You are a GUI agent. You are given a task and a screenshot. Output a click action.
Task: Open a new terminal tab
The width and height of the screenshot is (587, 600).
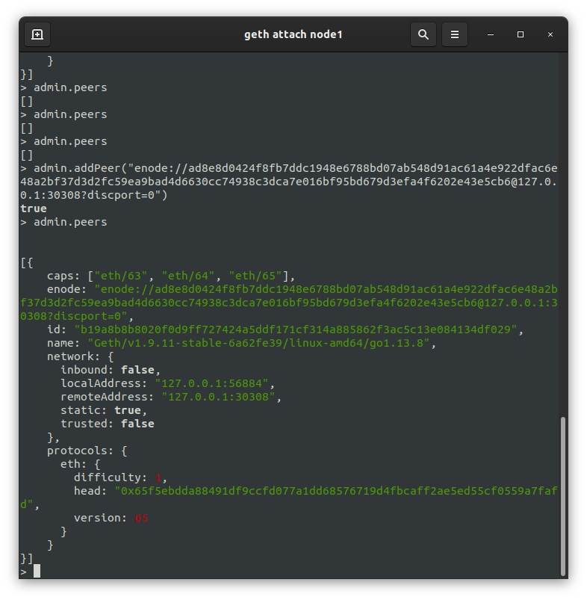tap(37, 34)
